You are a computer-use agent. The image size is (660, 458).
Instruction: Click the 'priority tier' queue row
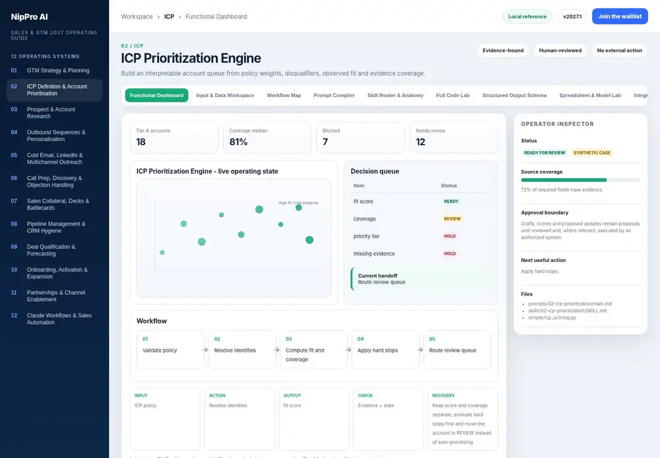click(421, 236)
